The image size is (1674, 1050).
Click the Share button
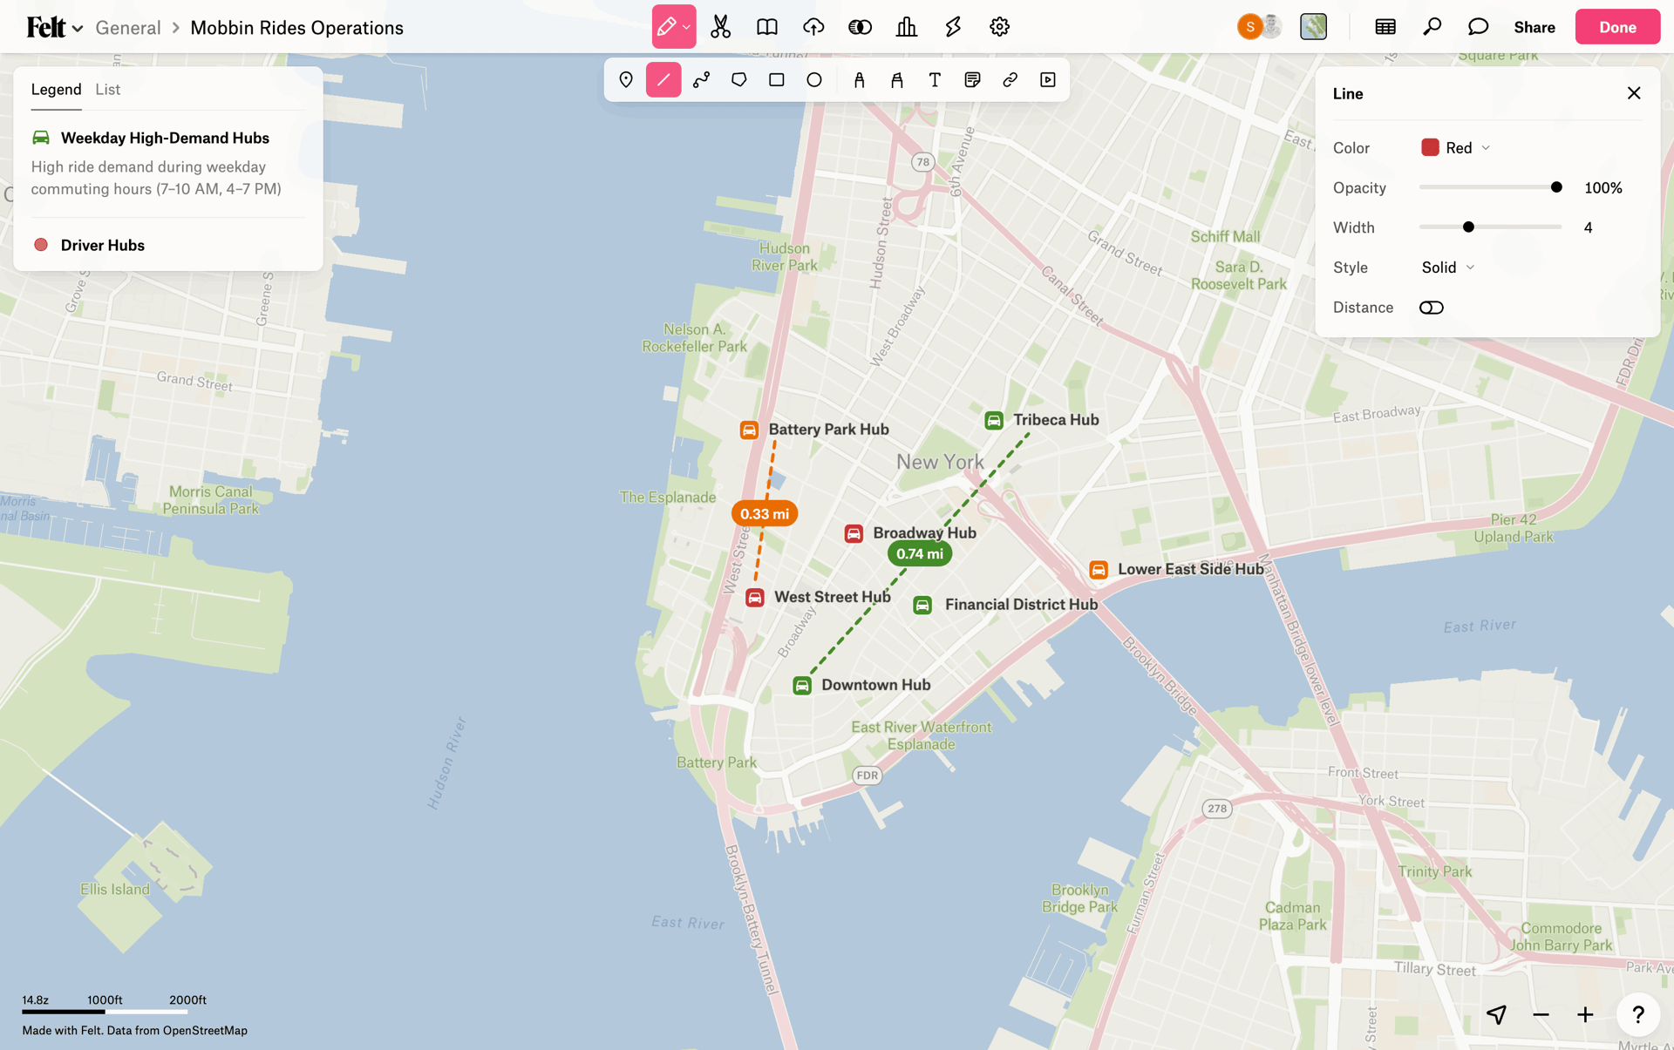(1534, 27)
